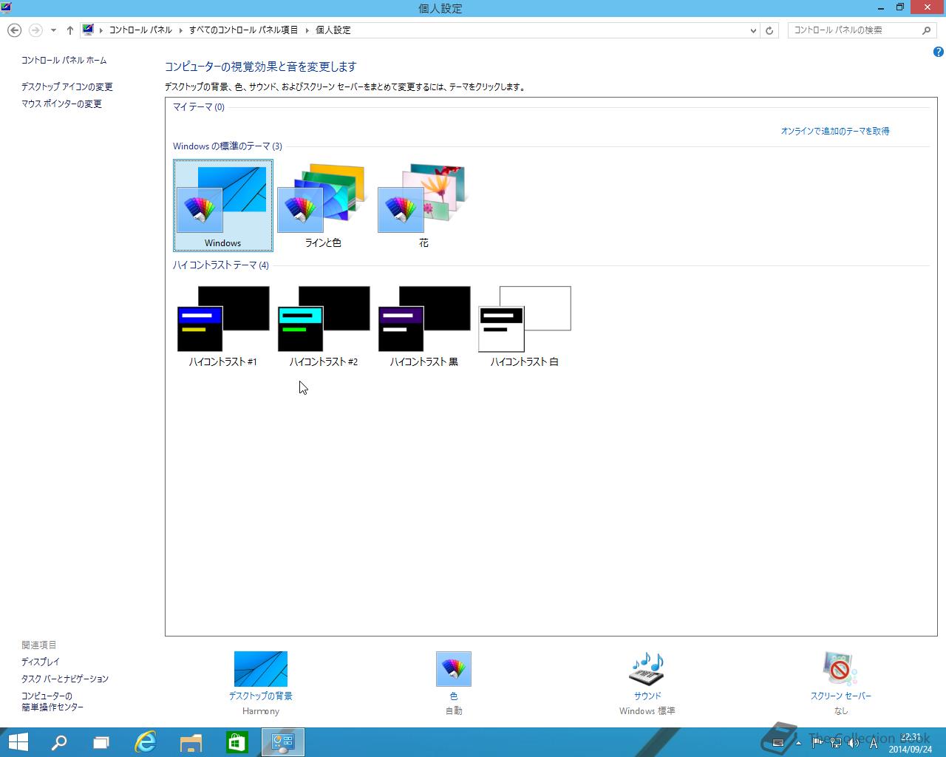The image size is (946, 757).
Task: Launch Internet Explorer from taskbar
Action: (x=146, y=742)
